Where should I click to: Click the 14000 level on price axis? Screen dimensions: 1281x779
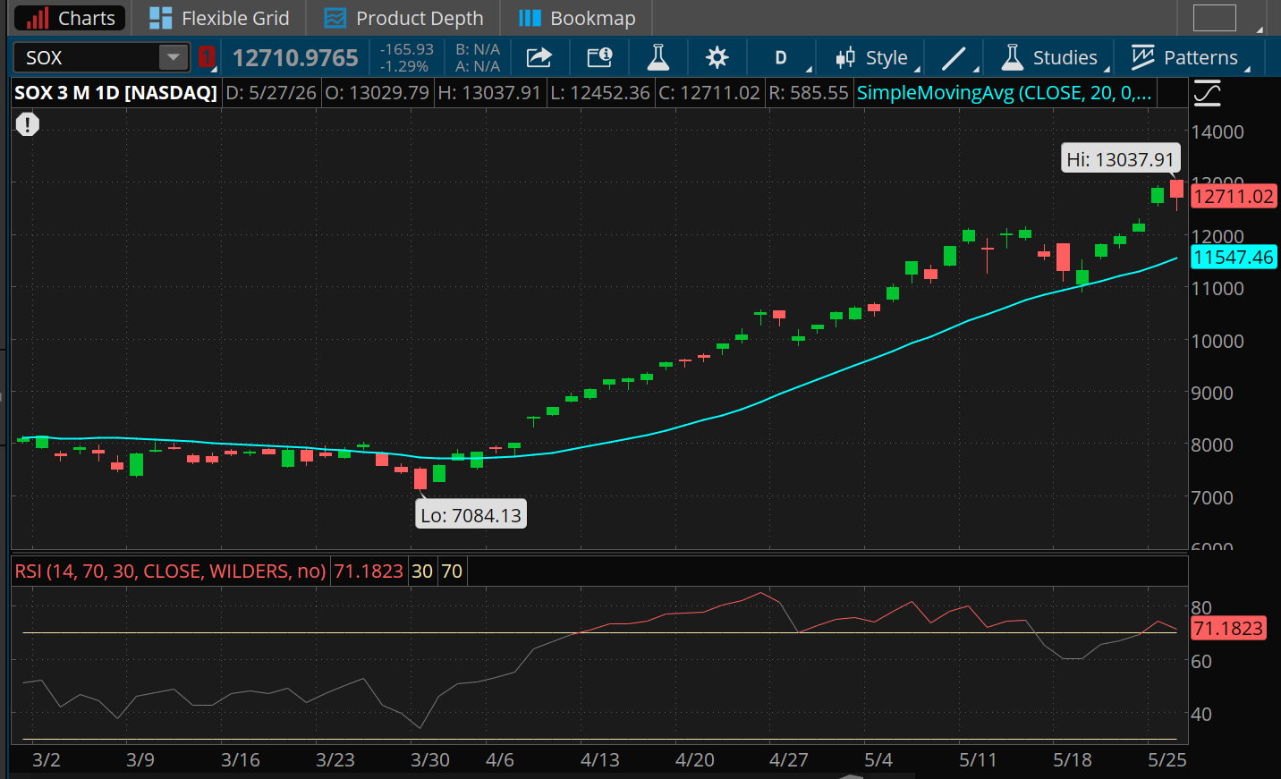(x=1217, y=132)
